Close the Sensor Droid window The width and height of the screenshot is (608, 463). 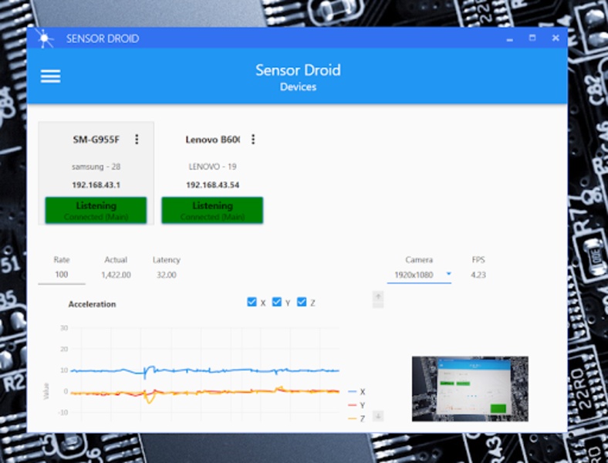point(556,38)
